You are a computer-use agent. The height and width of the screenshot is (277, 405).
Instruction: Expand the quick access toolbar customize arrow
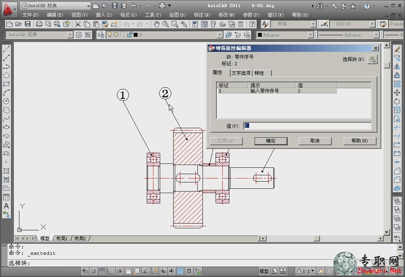point(169,6)
